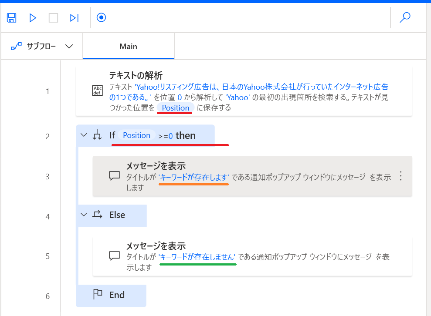Run next action step icon
The height and width of the screenshot is (316, 431).
tap(75, 18)
